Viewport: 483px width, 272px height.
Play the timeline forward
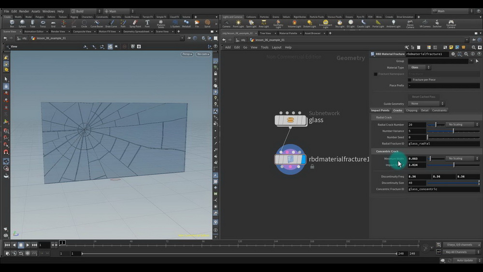click(x=28, y=245)
